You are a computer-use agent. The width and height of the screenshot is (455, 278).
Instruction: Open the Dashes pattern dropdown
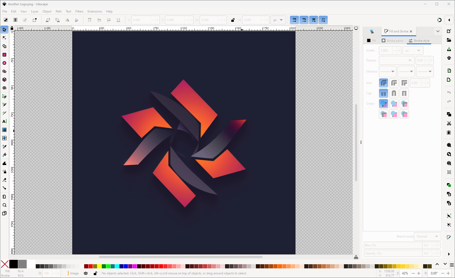[x=397, y=60]
